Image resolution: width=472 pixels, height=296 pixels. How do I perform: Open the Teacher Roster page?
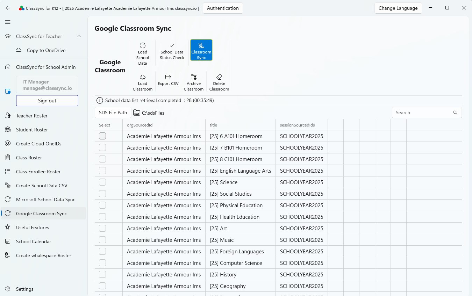click(32, 116)
